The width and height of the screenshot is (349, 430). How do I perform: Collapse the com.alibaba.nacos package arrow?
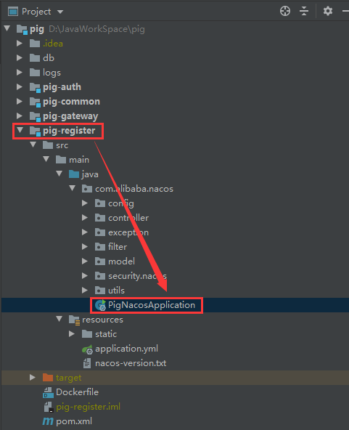(x=73, y=188)
